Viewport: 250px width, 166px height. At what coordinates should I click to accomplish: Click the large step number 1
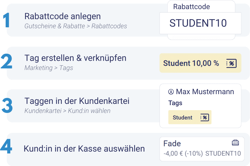click(x=6, y=20)
